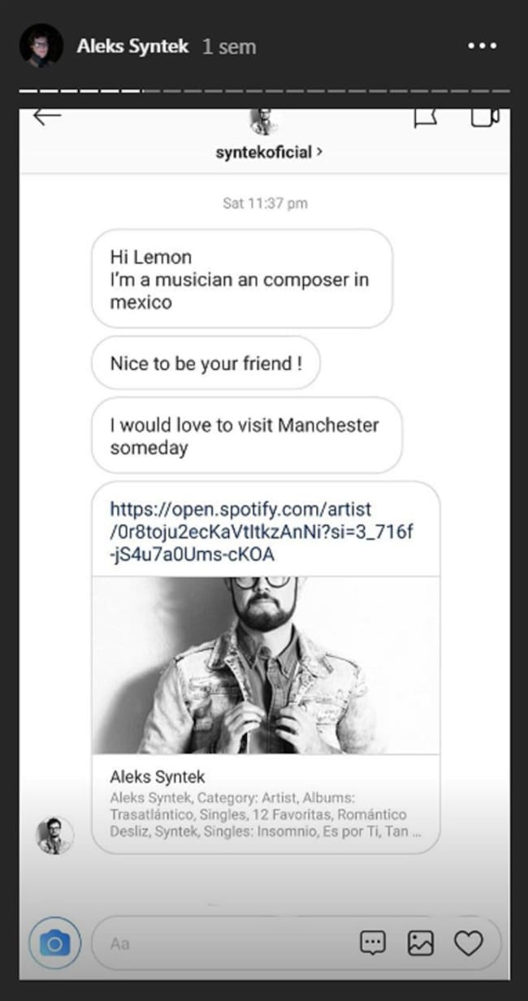Click the Aleks Syntek preview card title
Viewport: 528px width, 1001px height.
pos(158,777)
